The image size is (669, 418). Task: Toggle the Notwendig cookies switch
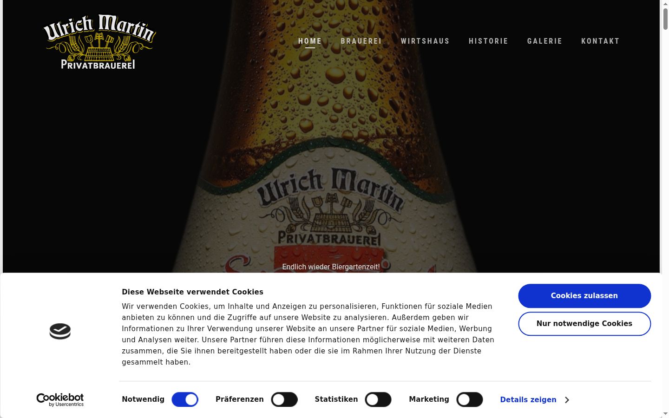[185, 399]
